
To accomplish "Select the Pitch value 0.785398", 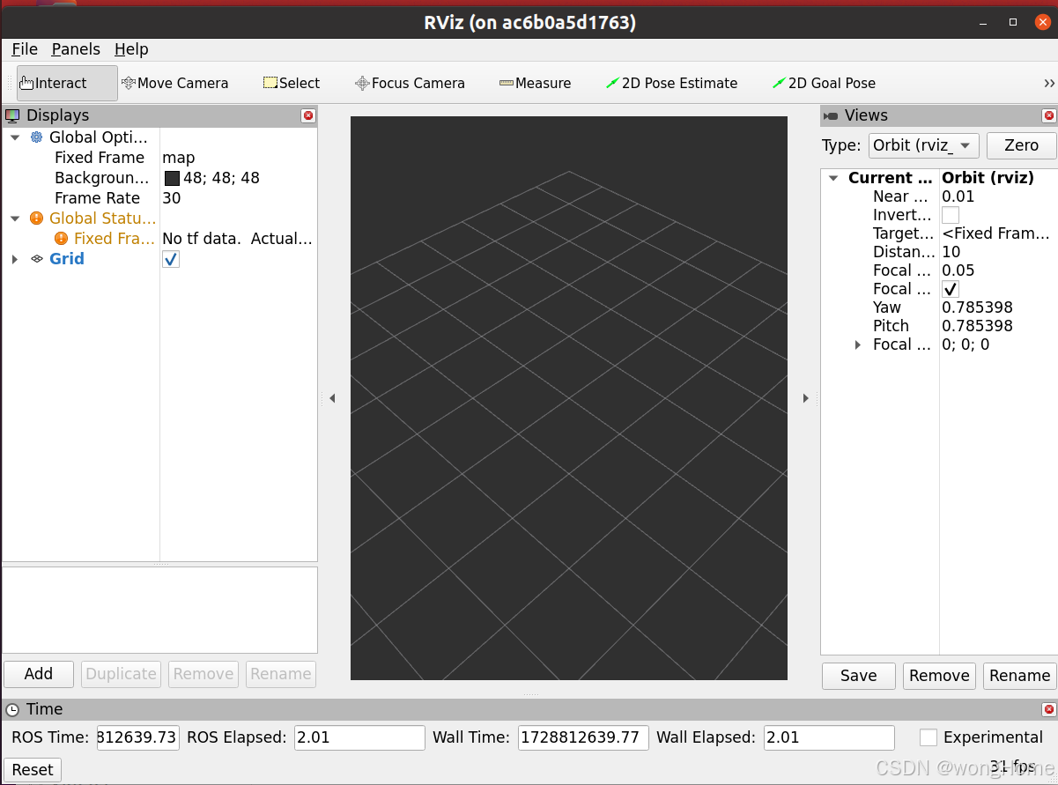I will pyautogui.click(x=978, y=326).
